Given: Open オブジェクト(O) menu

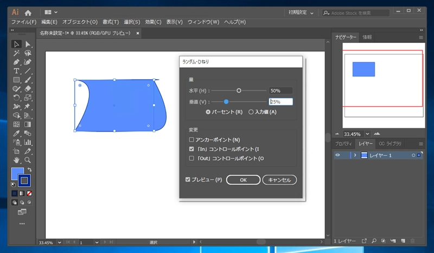Looking at the screenshot, I should coord(80,22).
